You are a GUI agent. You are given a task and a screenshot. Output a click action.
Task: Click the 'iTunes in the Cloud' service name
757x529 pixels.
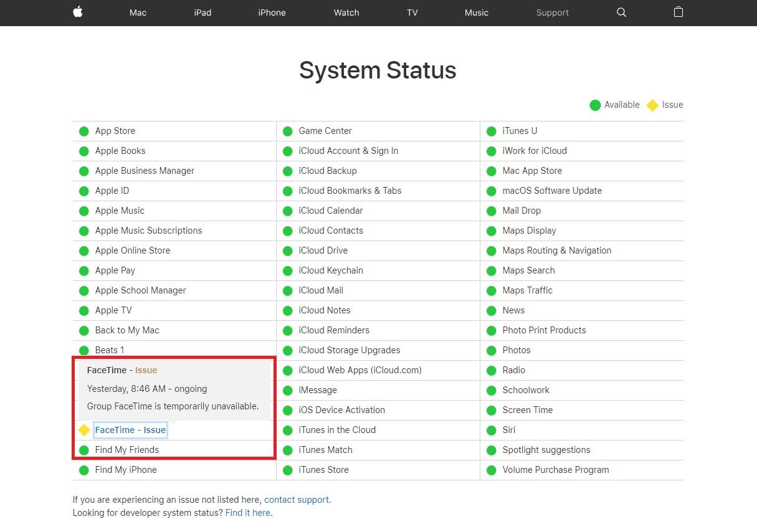[x=337, y=430]
